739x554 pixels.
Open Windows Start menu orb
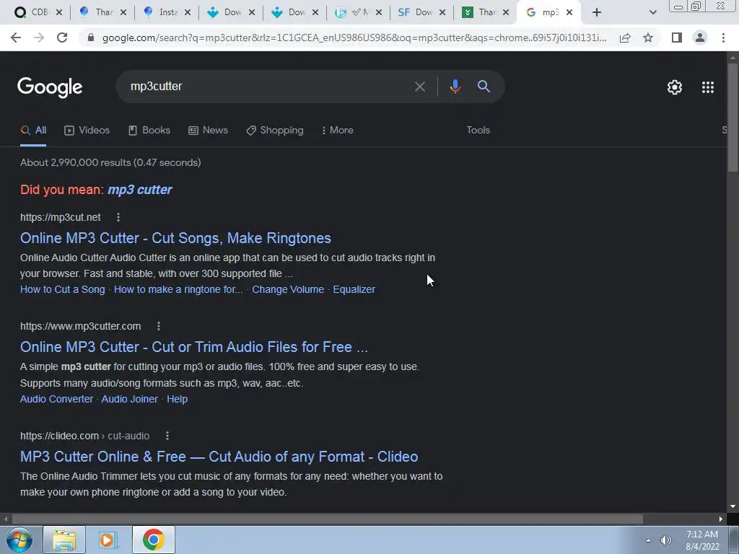pyautogui.click(x=19, y=540)
